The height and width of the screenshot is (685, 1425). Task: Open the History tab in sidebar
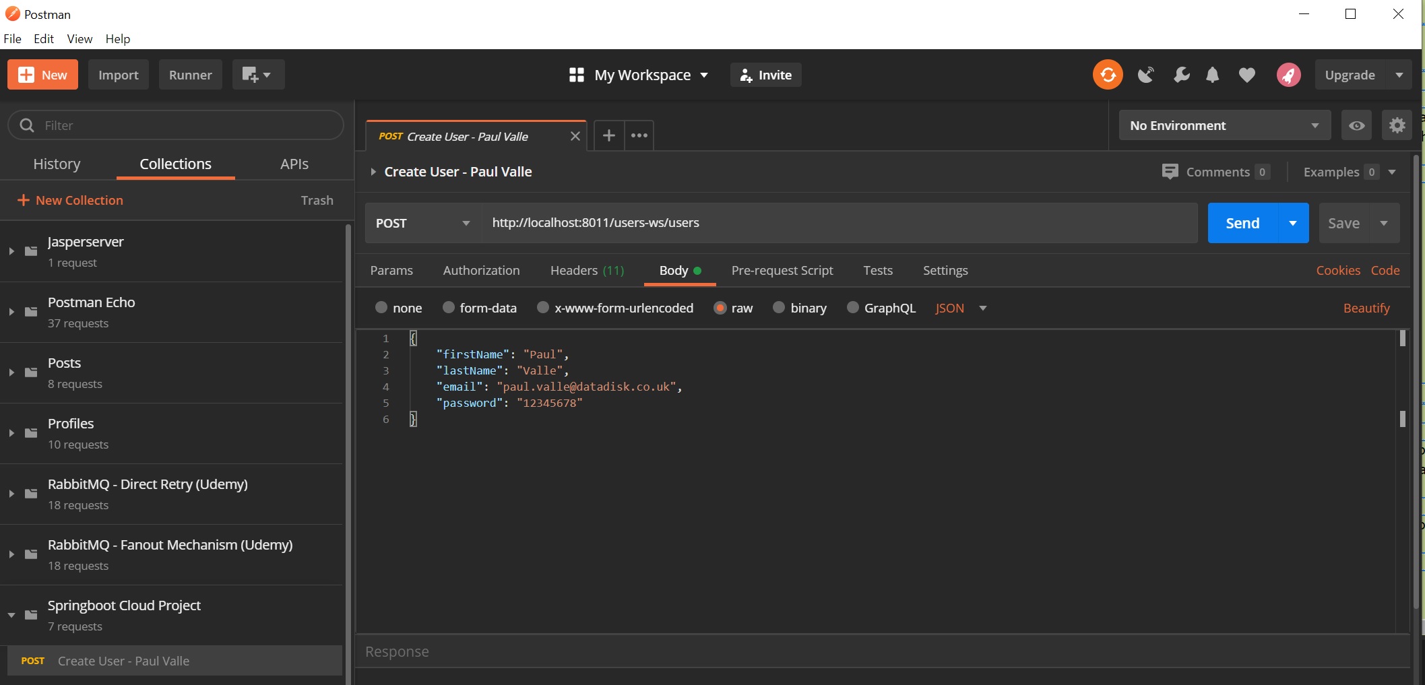(57, 164)
